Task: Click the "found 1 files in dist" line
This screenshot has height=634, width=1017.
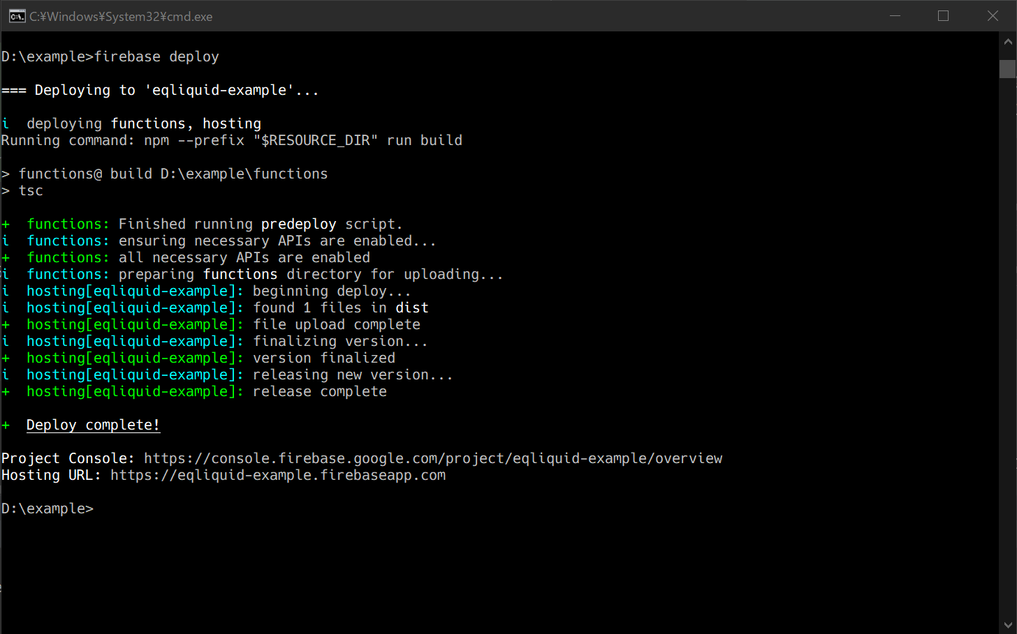Action: tap(340, 308)
